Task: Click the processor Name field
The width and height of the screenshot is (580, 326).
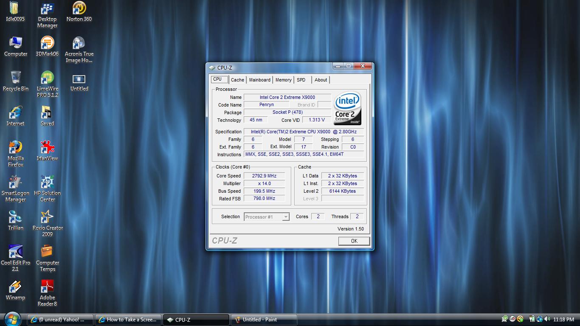Action: click(287, 97)
